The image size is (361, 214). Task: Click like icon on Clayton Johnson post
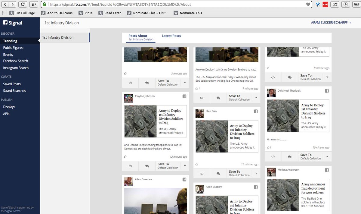coord(125,157)
